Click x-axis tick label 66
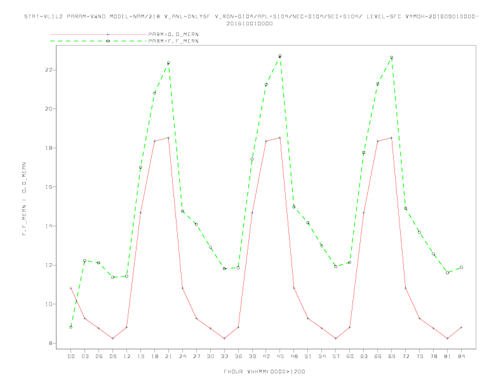Screen dimensions: 503x388 pyautogui.click(x=378, y=356)
